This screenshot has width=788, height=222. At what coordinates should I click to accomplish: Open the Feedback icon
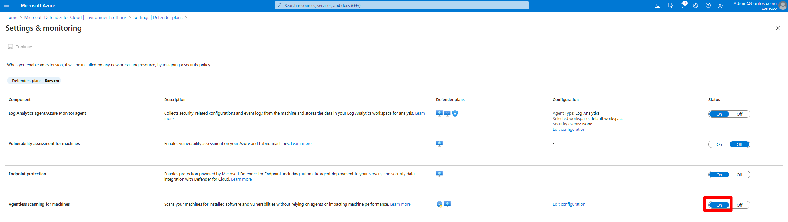[721, 5]
